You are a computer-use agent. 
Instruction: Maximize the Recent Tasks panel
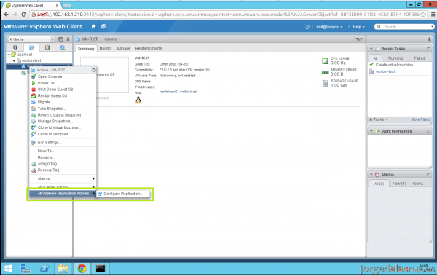coord(428,49)
